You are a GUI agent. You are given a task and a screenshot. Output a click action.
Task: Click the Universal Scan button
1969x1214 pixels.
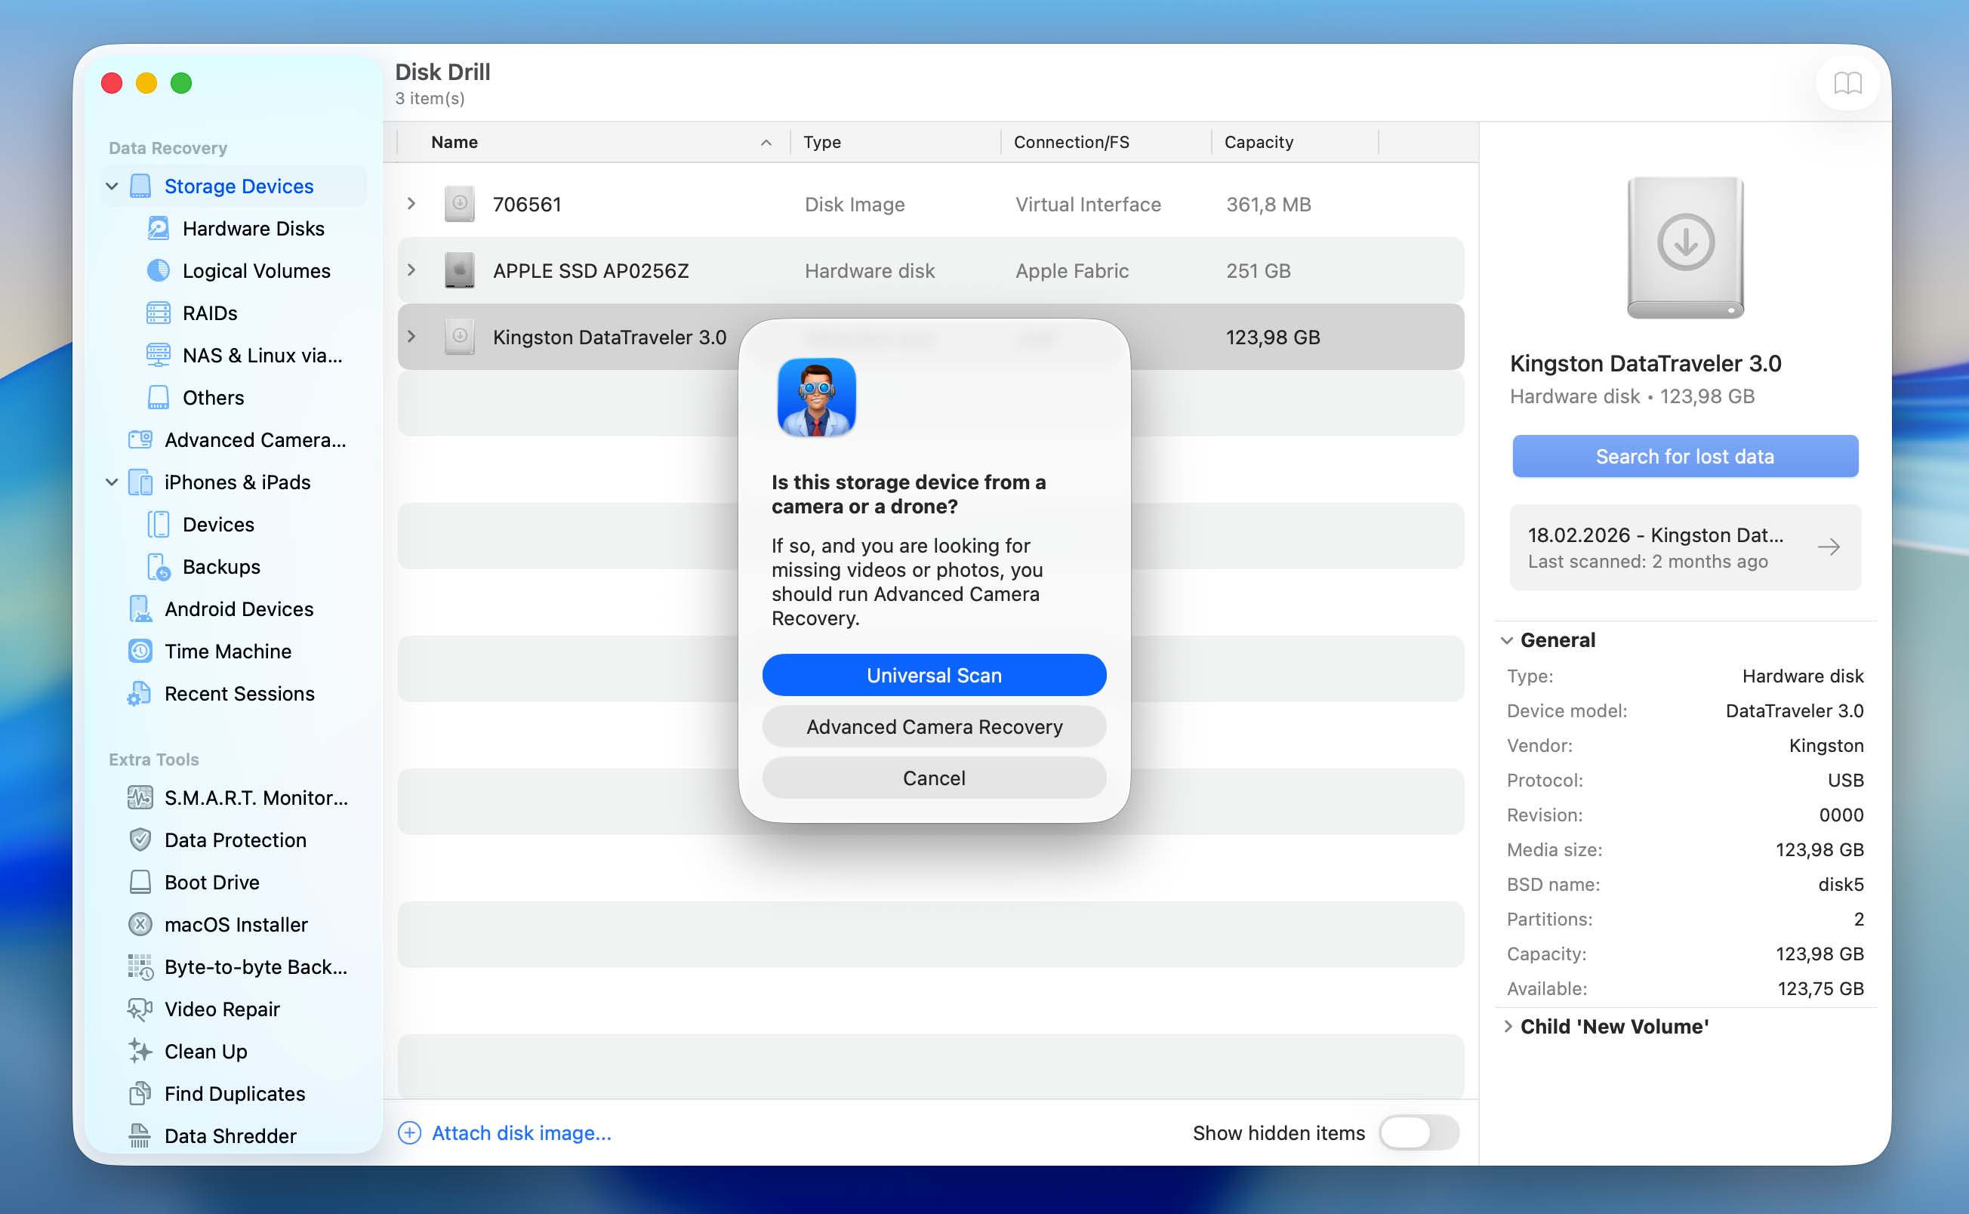(935, 675)
